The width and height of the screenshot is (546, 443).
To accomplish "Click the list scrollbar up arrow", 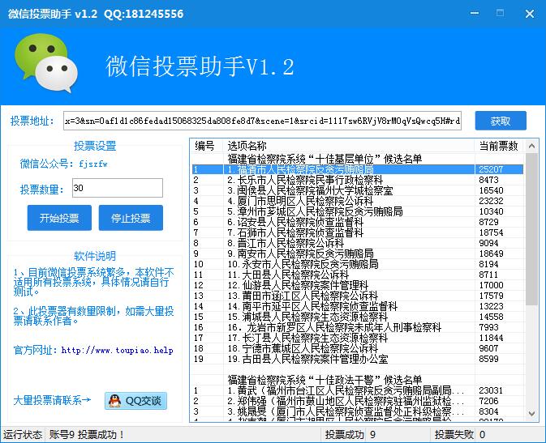I will 531,146.
